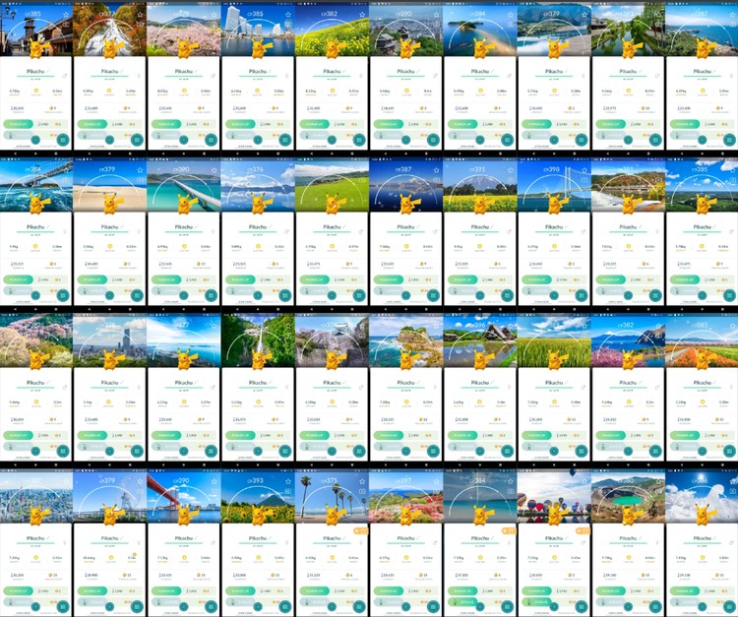738x617 pixels.
Task: Tap orange badge on hot air balloons card
Action: point(583,530)
